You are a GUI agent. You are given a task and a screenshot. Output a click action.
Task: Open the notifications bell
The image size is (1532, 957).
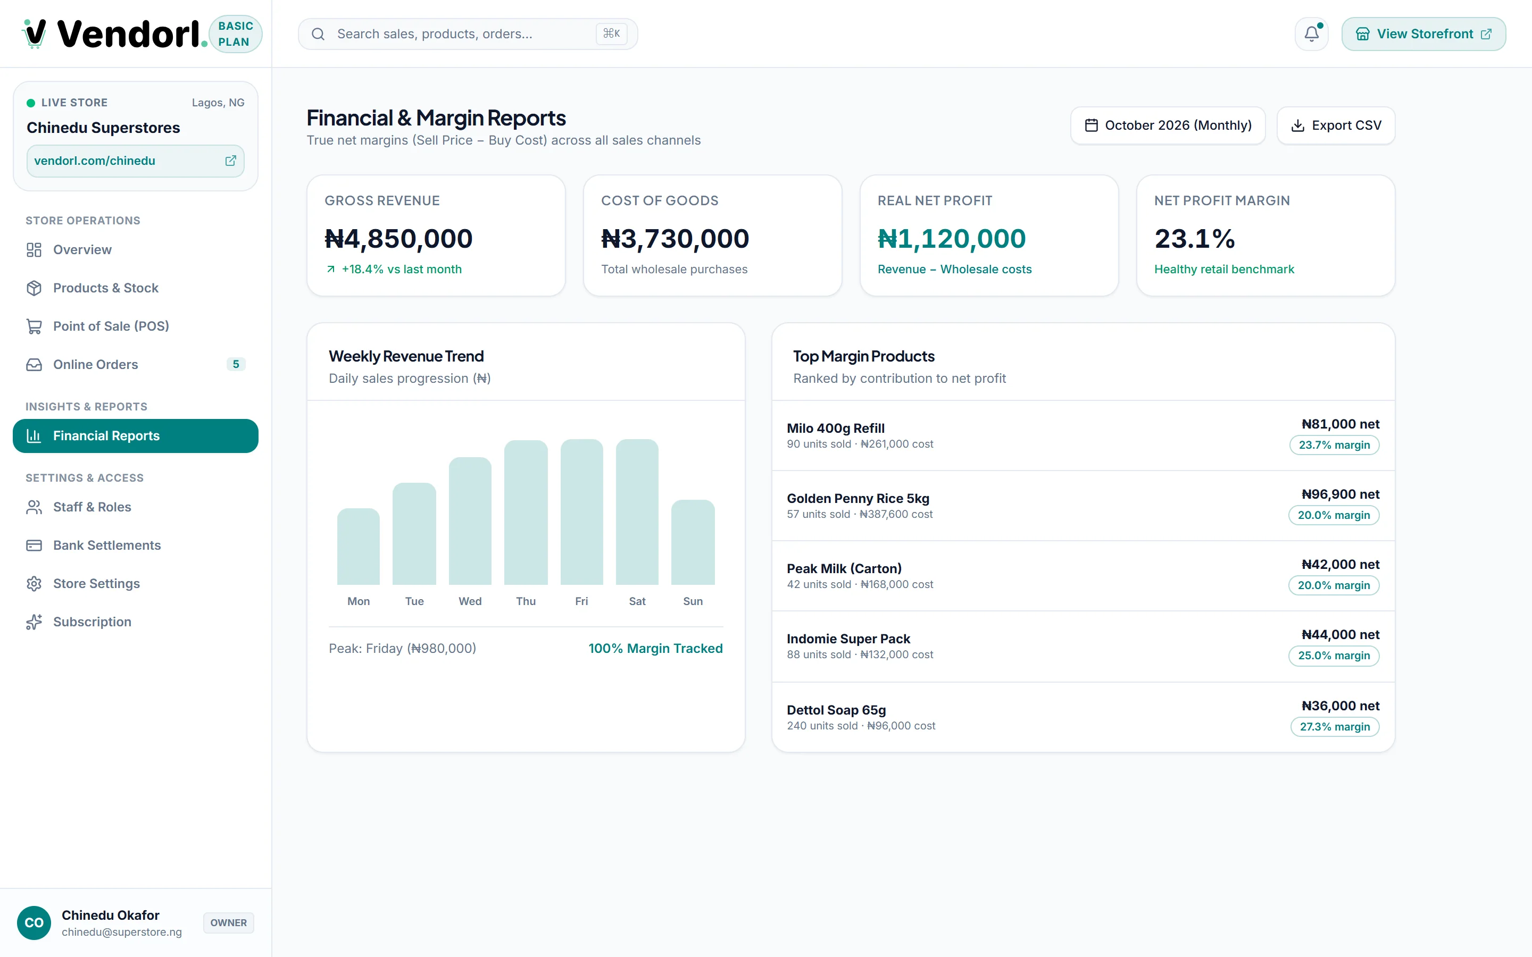(1311, 34)
